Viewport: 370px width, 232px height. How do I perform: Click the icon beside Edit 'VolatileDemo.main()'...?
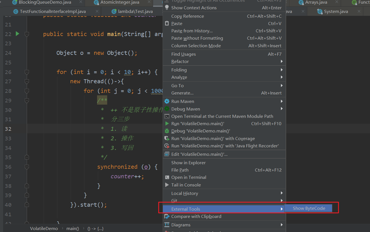(x=167, y=154)
